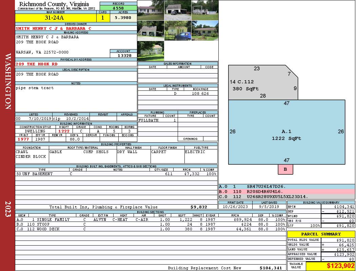Click the DEP % 88.0 in Building Information
Image resolution: width=356 pixels, height=271 pixels.
coord(75,139)
